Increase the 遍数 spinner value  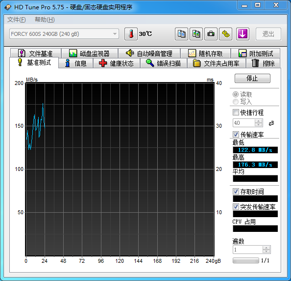tap(267, 248)
